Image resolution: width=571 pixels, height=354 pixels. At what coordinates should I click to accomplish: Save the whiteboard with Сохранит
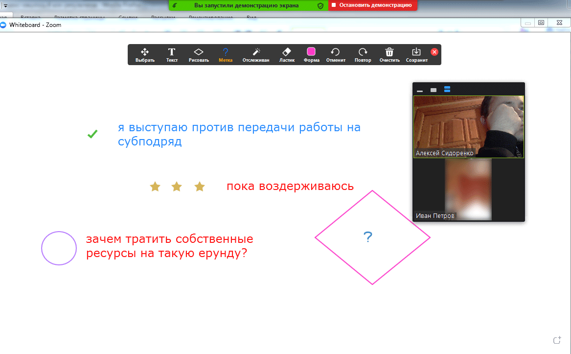(416, 55)
